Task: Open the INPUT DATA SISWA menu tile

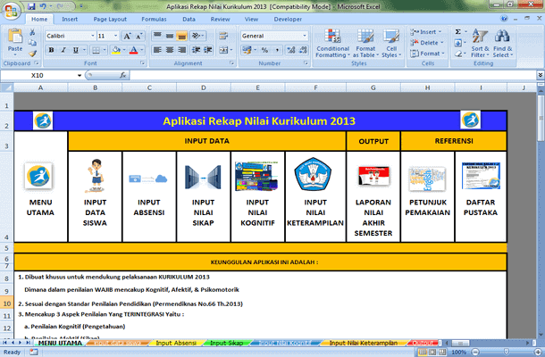Action: click(95, 196)
